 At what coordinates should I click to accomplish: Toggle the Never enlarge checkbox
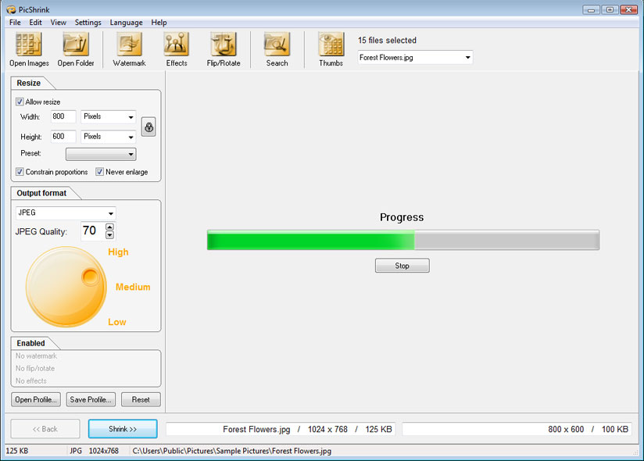click(99, 172)
